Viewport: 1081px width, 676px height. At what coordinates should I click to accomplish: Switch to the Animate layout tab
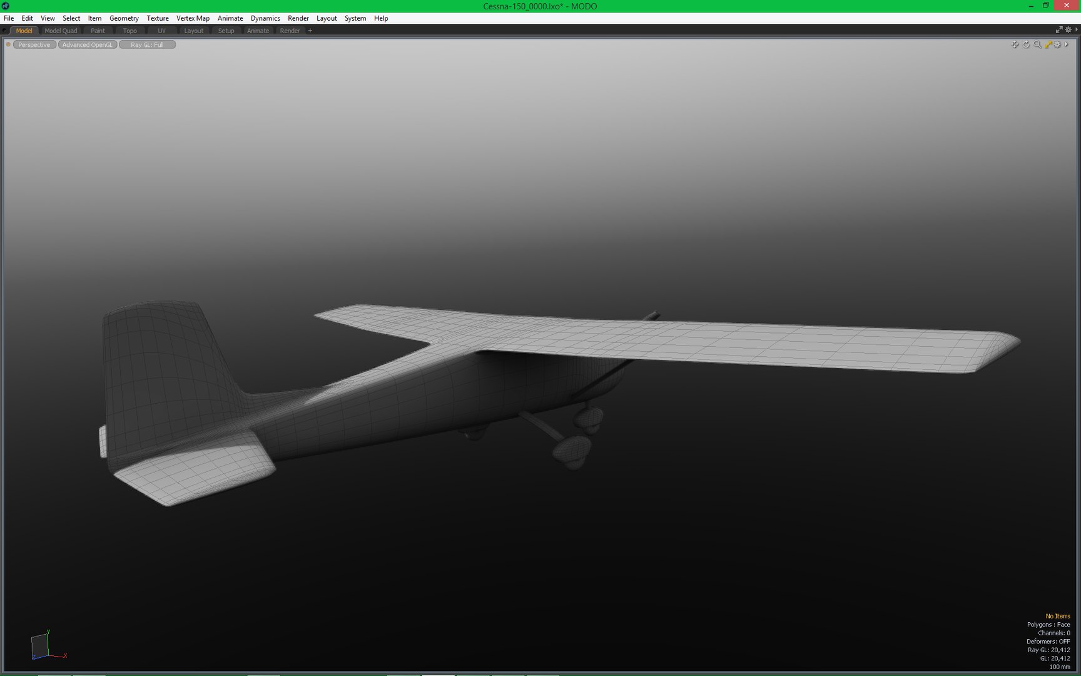258,31
